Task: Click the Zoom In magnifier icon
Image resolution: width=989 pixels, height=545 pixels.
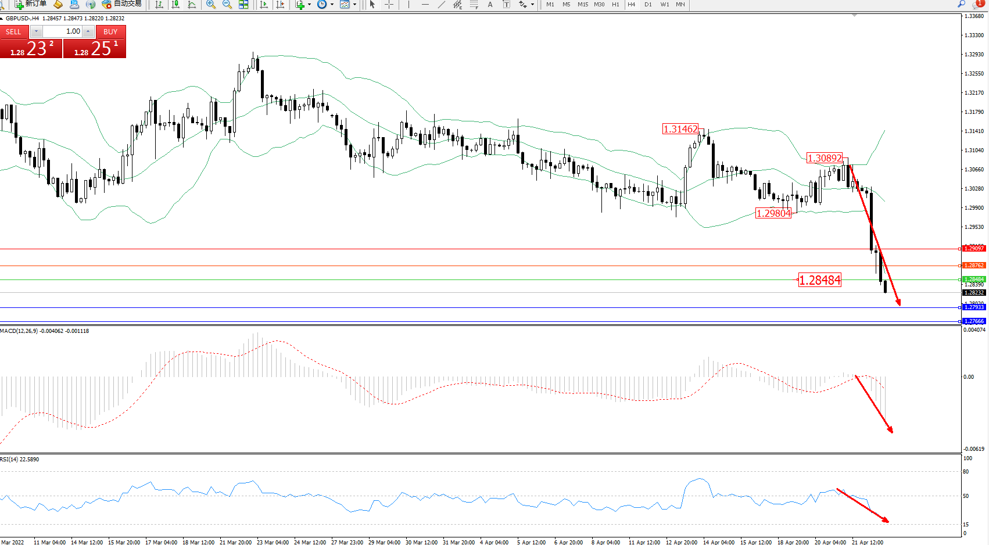Action: pyautogui.click(x=211, y=5)
